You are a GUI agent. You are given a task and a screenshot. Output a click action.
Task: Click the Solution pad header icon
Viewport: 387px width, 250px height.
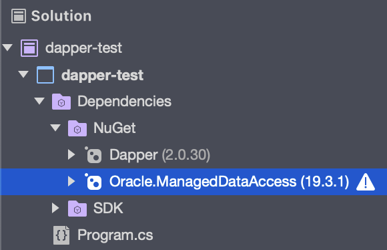point(19,16)
